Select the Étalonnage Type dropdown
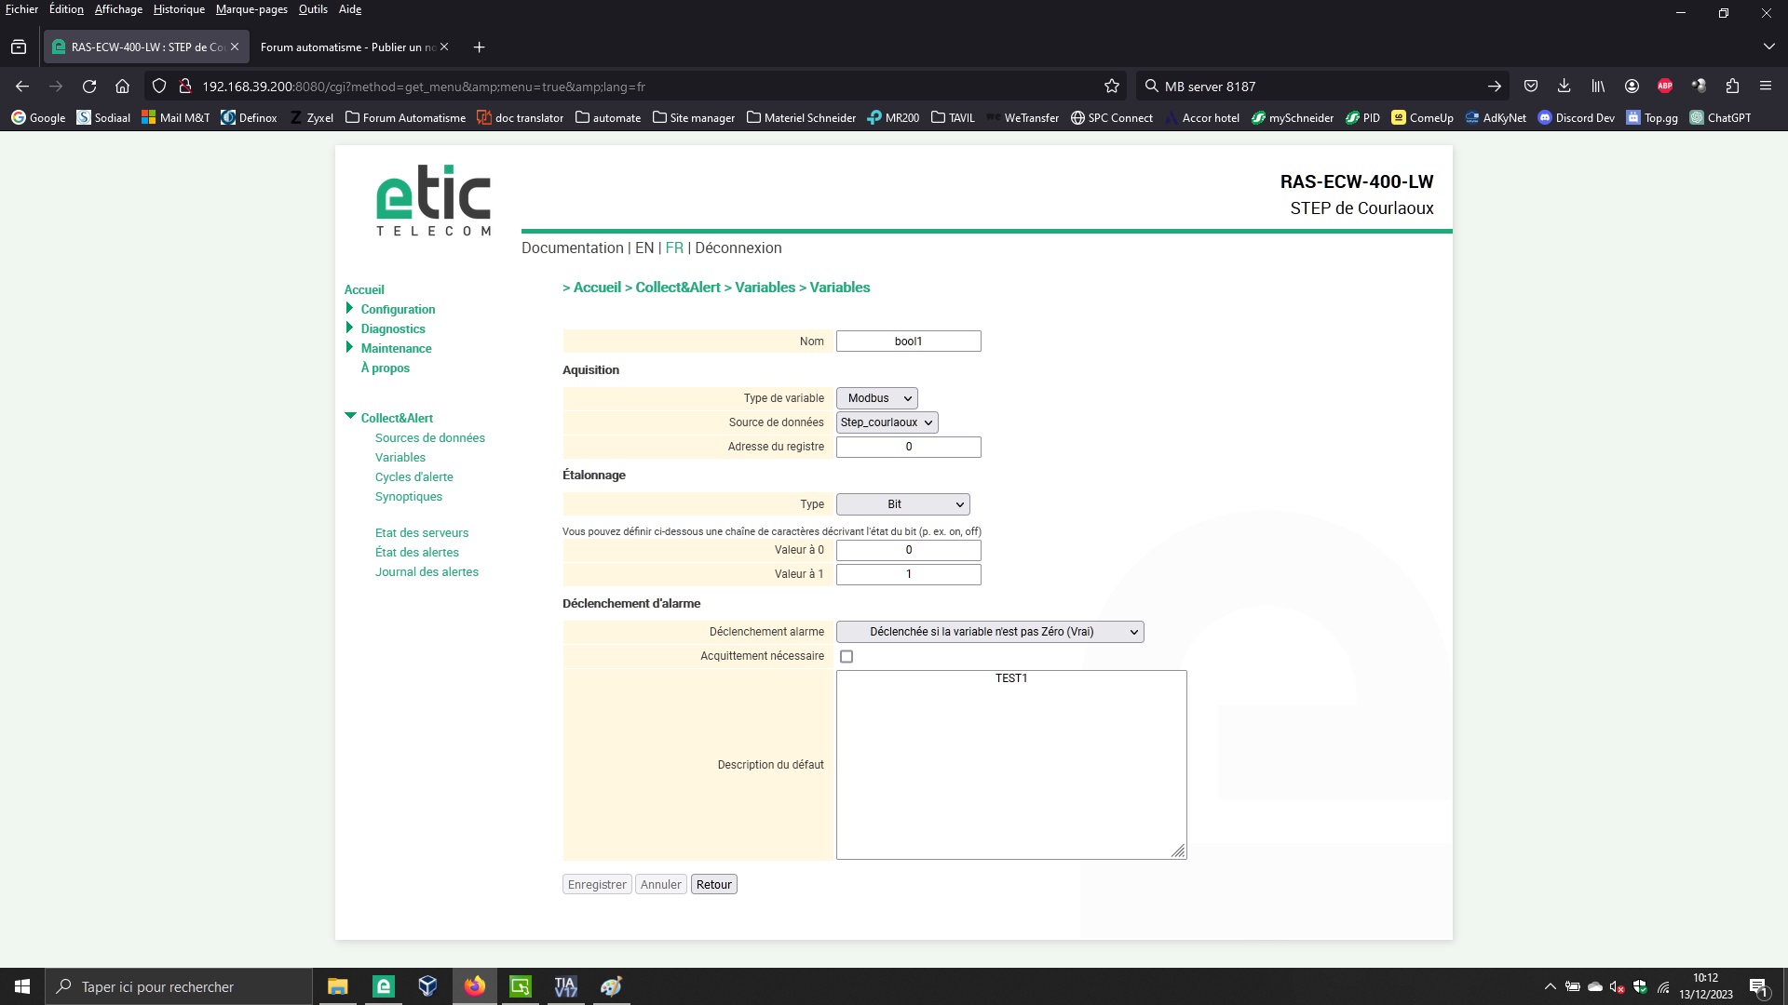Screen dimensions: 1788x1005 [902, 504]
